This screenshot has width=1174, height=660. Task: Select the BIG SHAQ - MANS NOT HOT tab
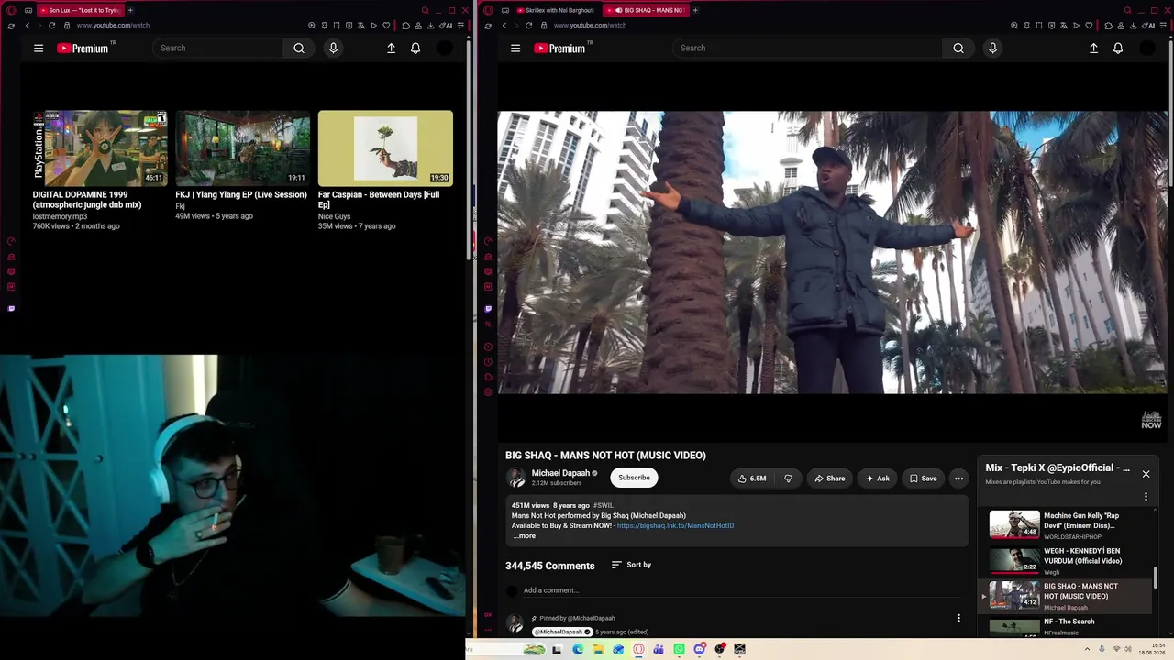648,10
